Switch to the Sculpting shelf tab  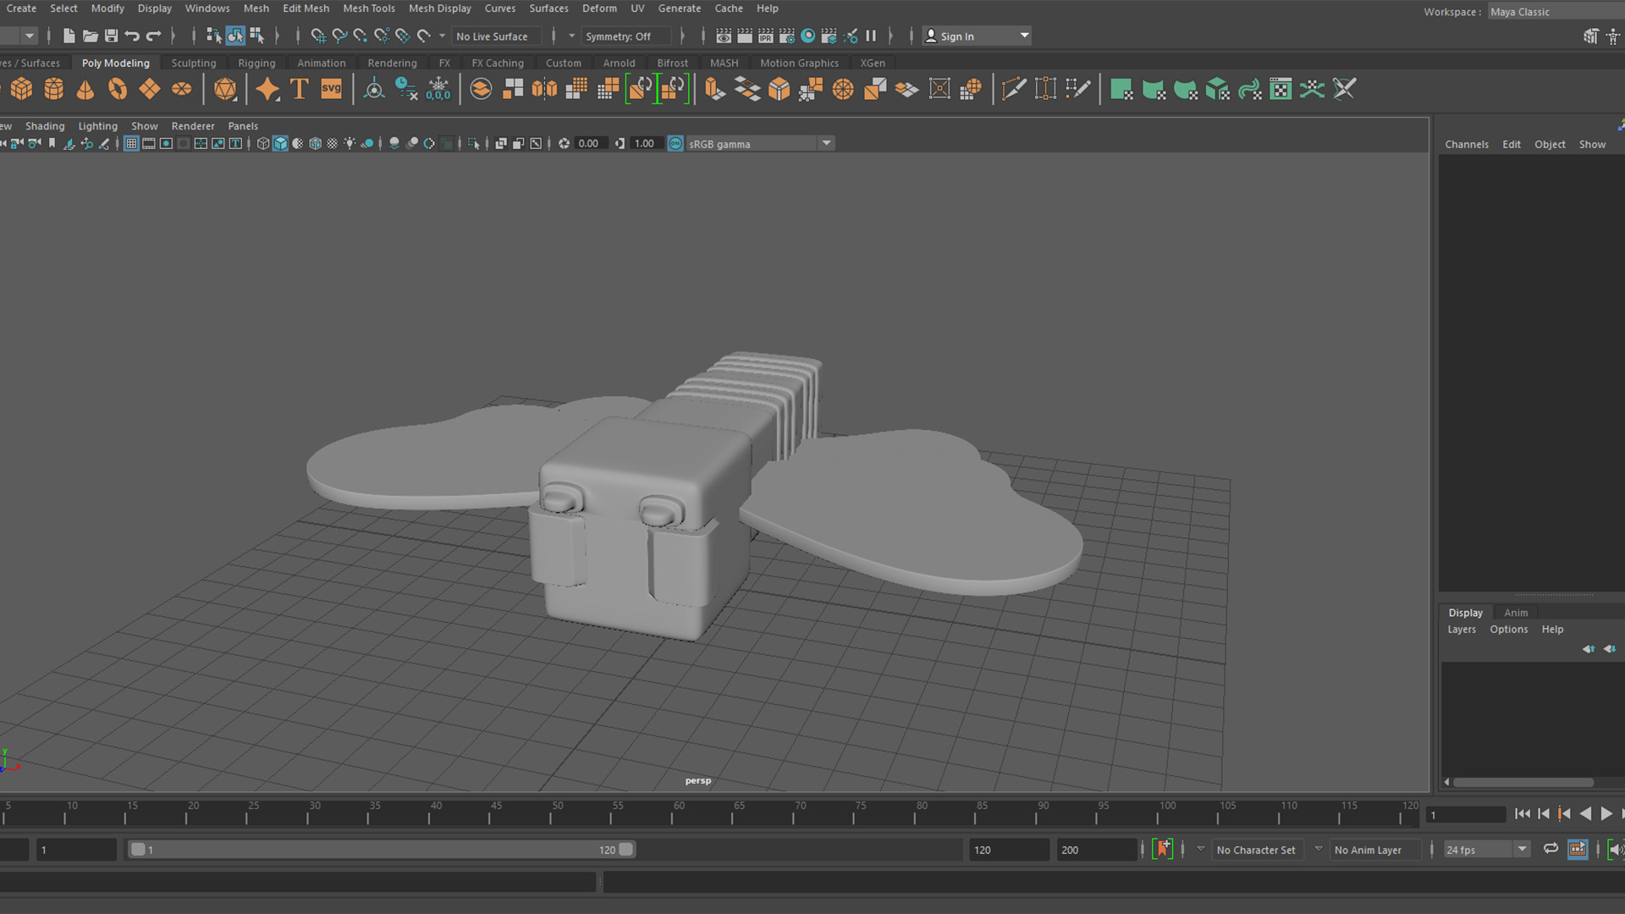coord(194,63)
